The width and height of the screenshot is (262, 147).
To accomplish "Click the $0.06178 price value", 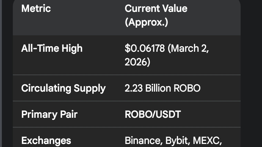I will click(144, 48).
